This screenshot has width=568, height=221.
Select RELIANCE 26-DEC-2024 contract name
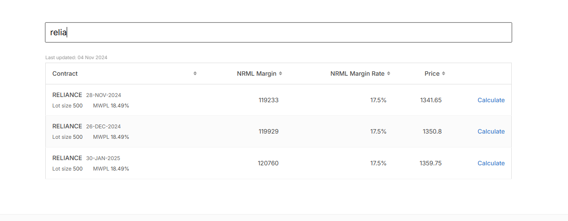(x=87, y=126)
